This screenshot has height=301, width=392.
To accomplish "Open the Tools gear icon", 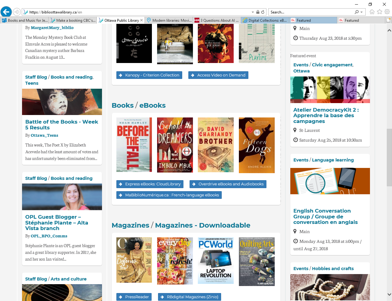I will coord(387,12).
